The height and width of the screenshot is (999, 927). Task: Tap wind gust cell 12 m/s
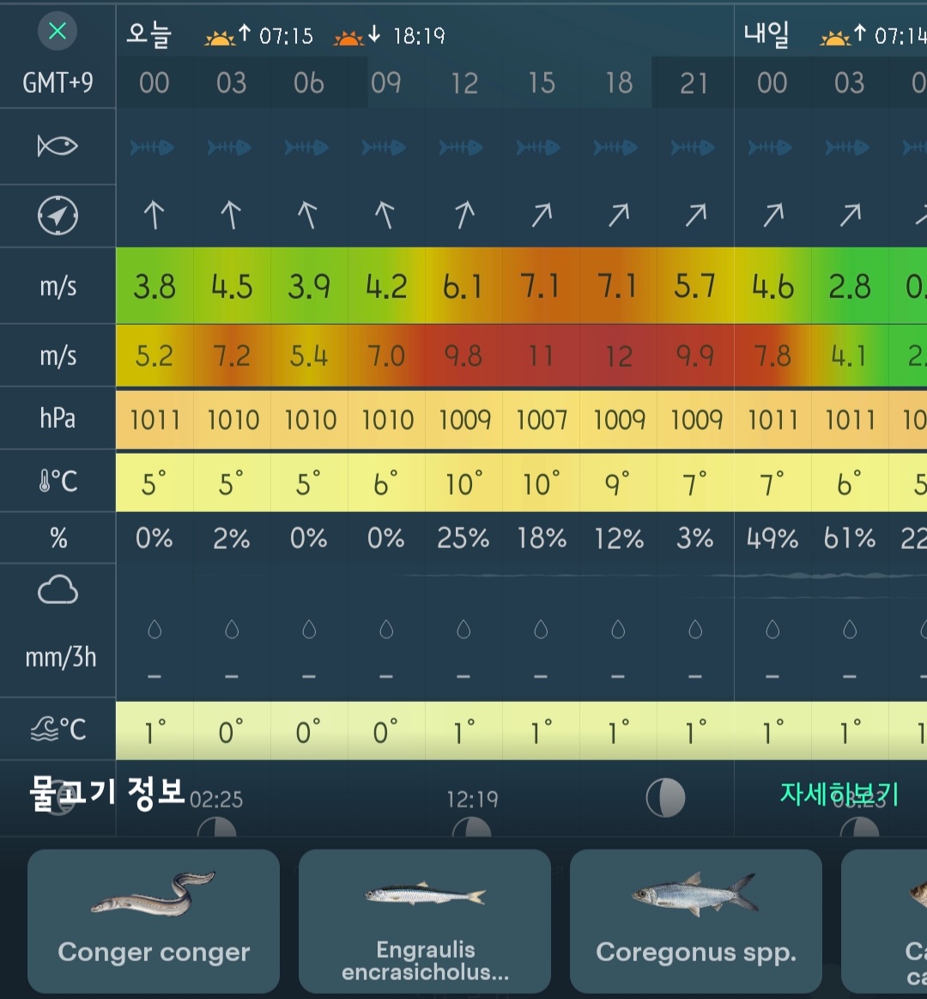(x=618, y=356)
